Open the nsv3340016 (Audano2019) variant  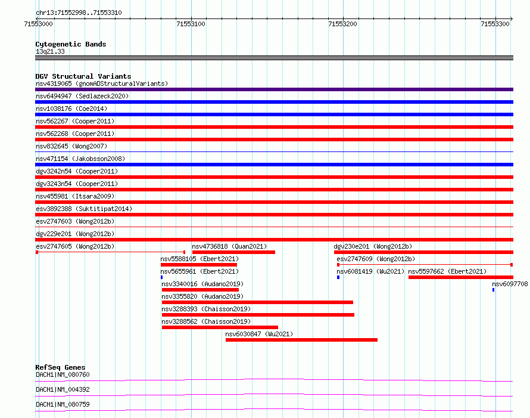202,284
